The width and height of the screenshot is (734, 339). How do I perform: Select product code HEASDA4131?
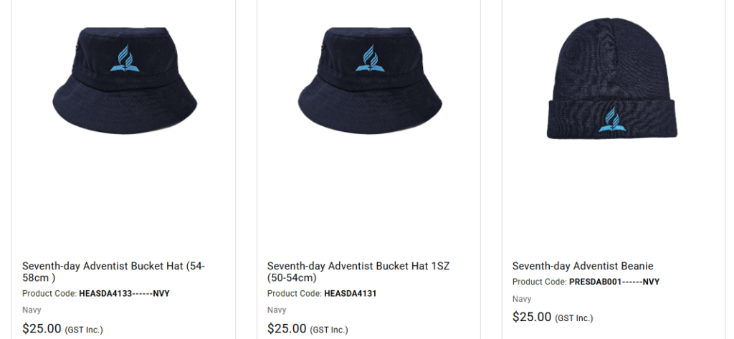tap(350, 294)
